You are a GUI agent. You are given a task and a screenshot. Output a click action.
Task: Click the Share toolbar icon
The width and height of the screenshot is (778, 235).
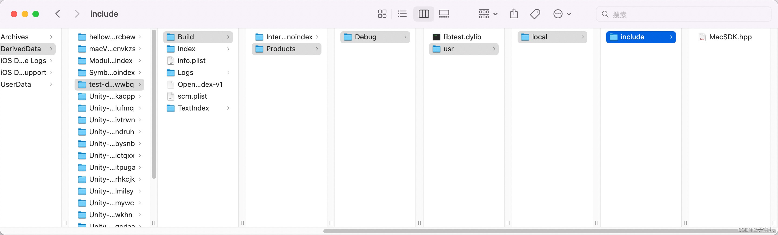(514, 13)
